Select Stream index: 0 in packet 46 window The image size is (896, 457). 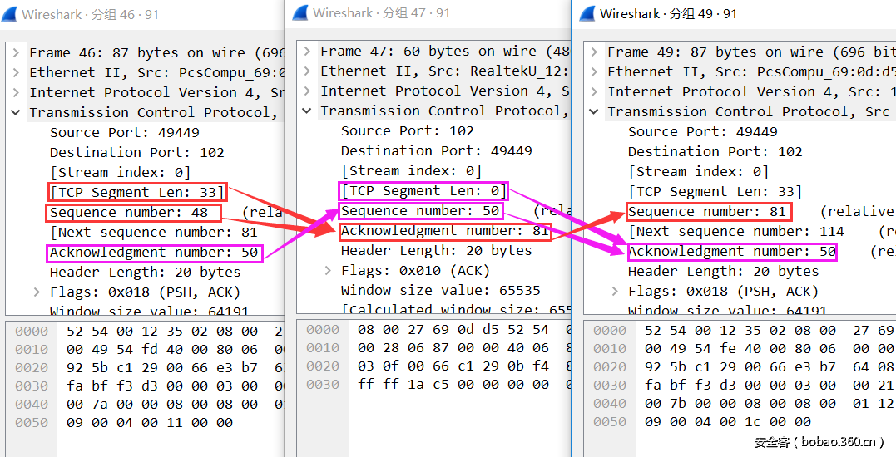(120, 173)
